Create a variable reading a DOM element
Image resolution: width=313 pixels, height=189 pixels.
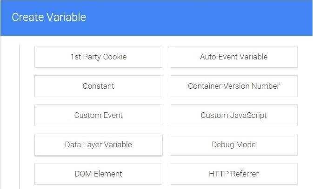[x=98, y=174]
